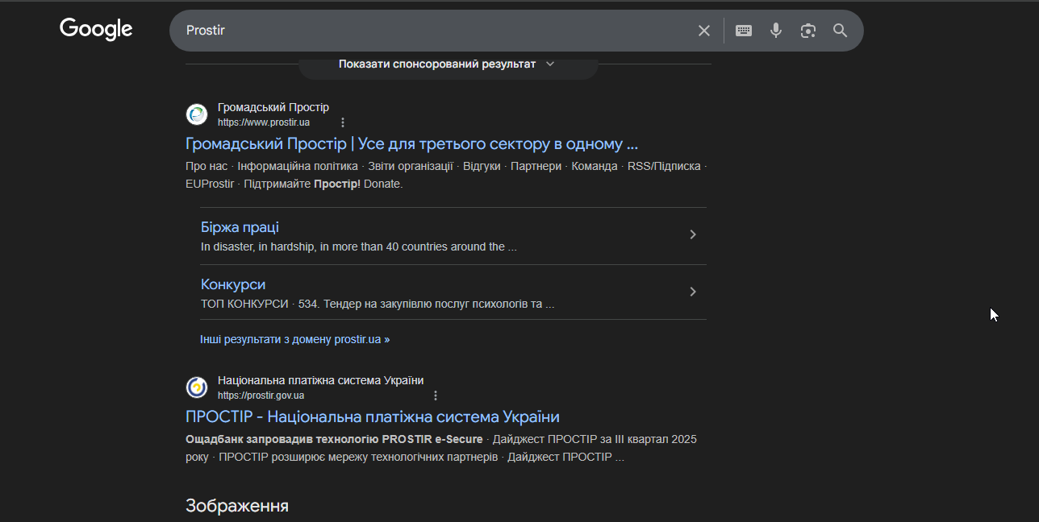Screen dimensions: 1039x522
Task: Click the https://www.prostir.ua URL text
Action: coord(264,122)
